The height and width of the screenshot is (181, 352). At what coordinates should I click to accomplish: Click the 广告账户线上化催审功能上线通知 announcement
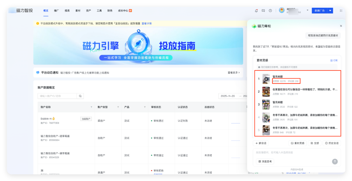pos(85,73)
